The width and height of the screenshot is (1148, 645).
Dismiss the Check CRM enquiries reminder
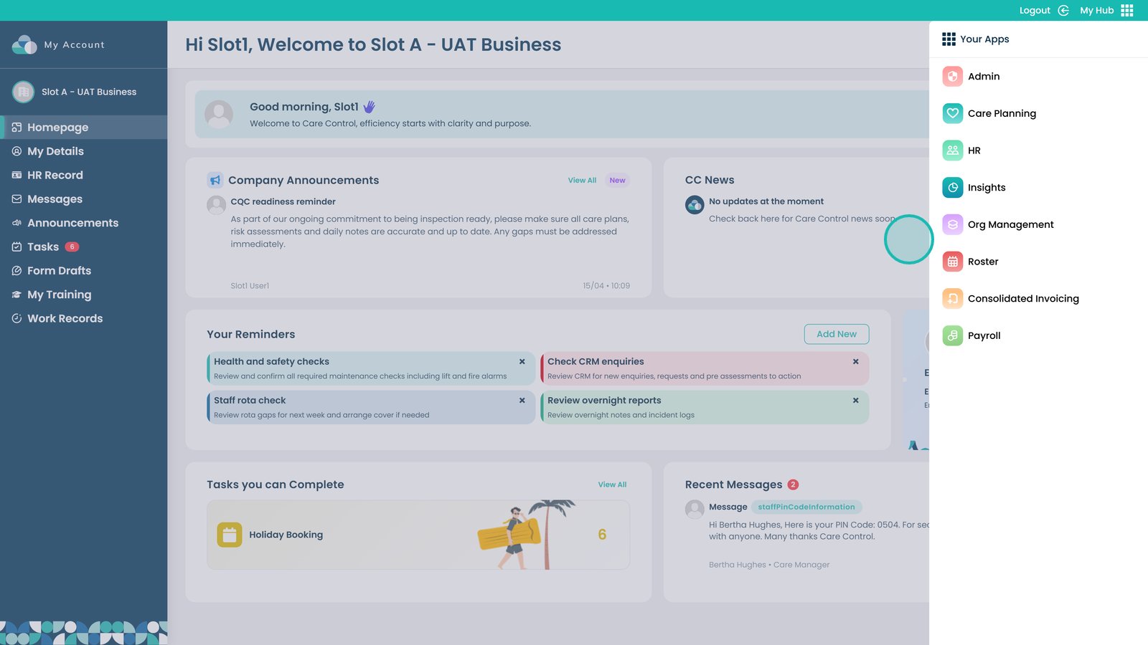point(855,362)
